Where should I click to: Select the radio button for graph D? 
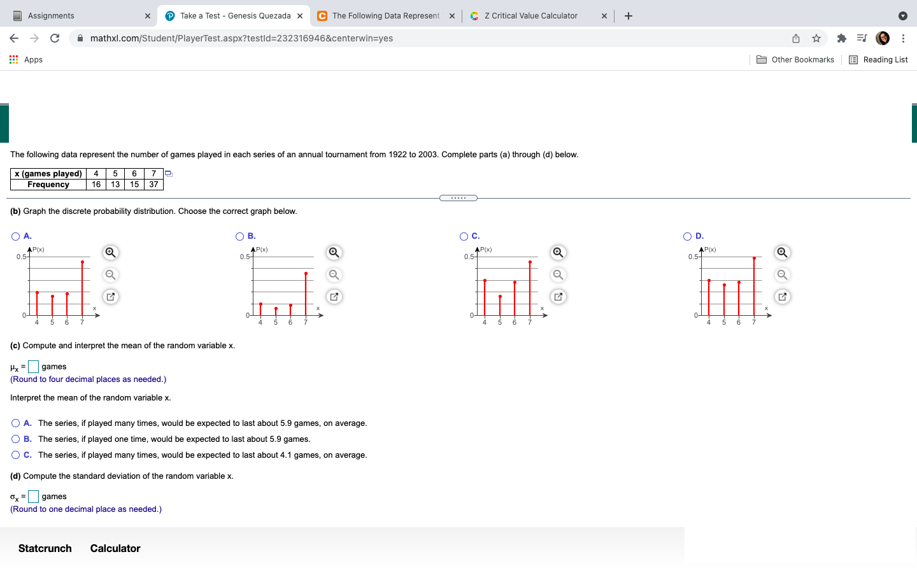click(688, 236)
